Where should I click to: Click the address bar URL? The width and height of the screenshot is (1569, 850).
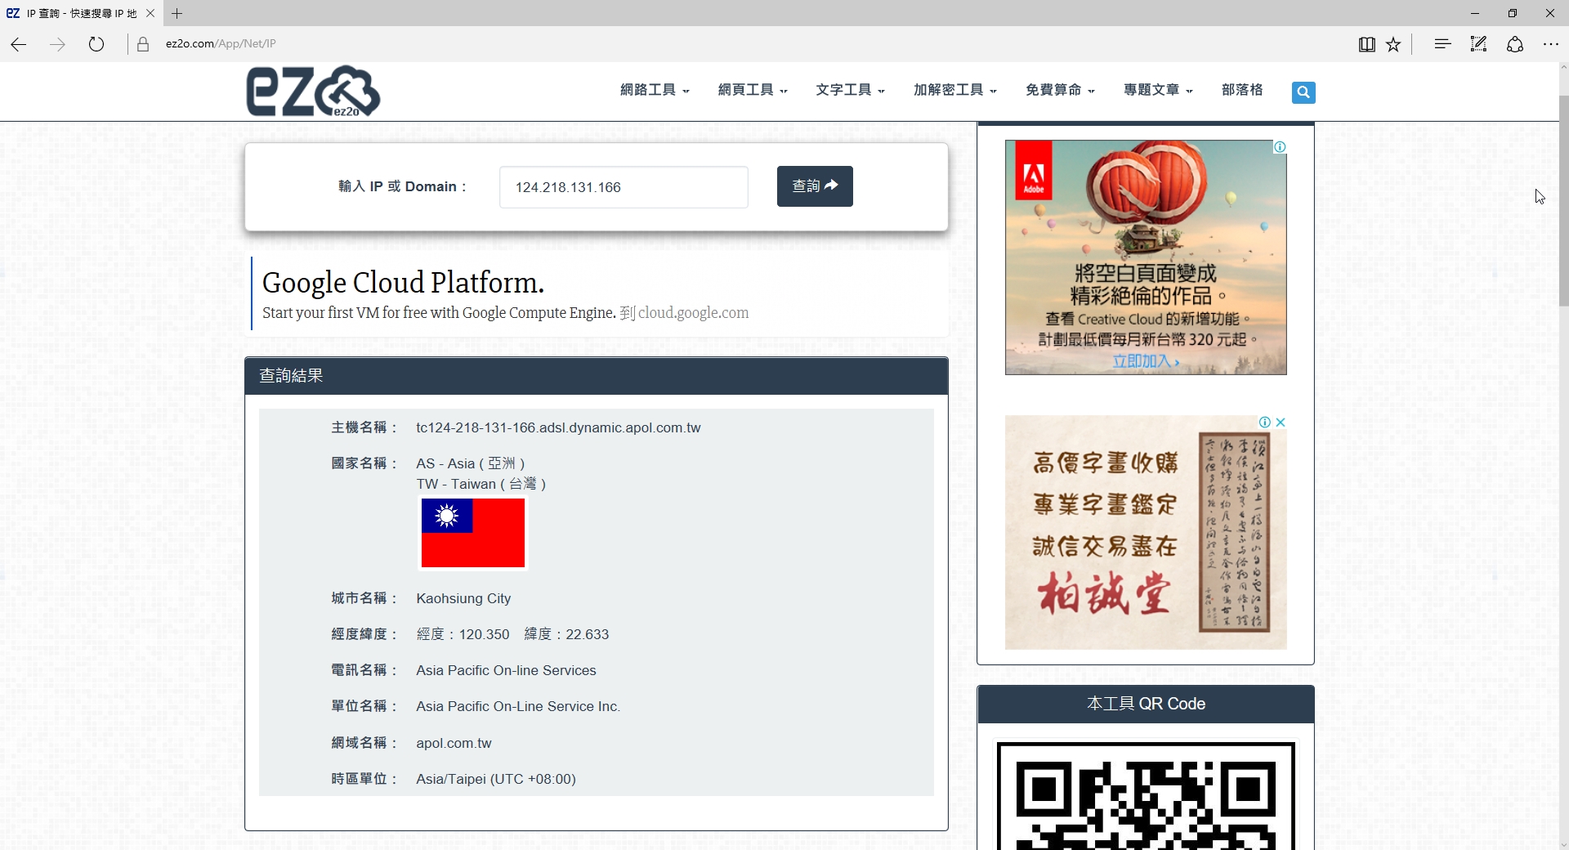(x=221, y=44)
